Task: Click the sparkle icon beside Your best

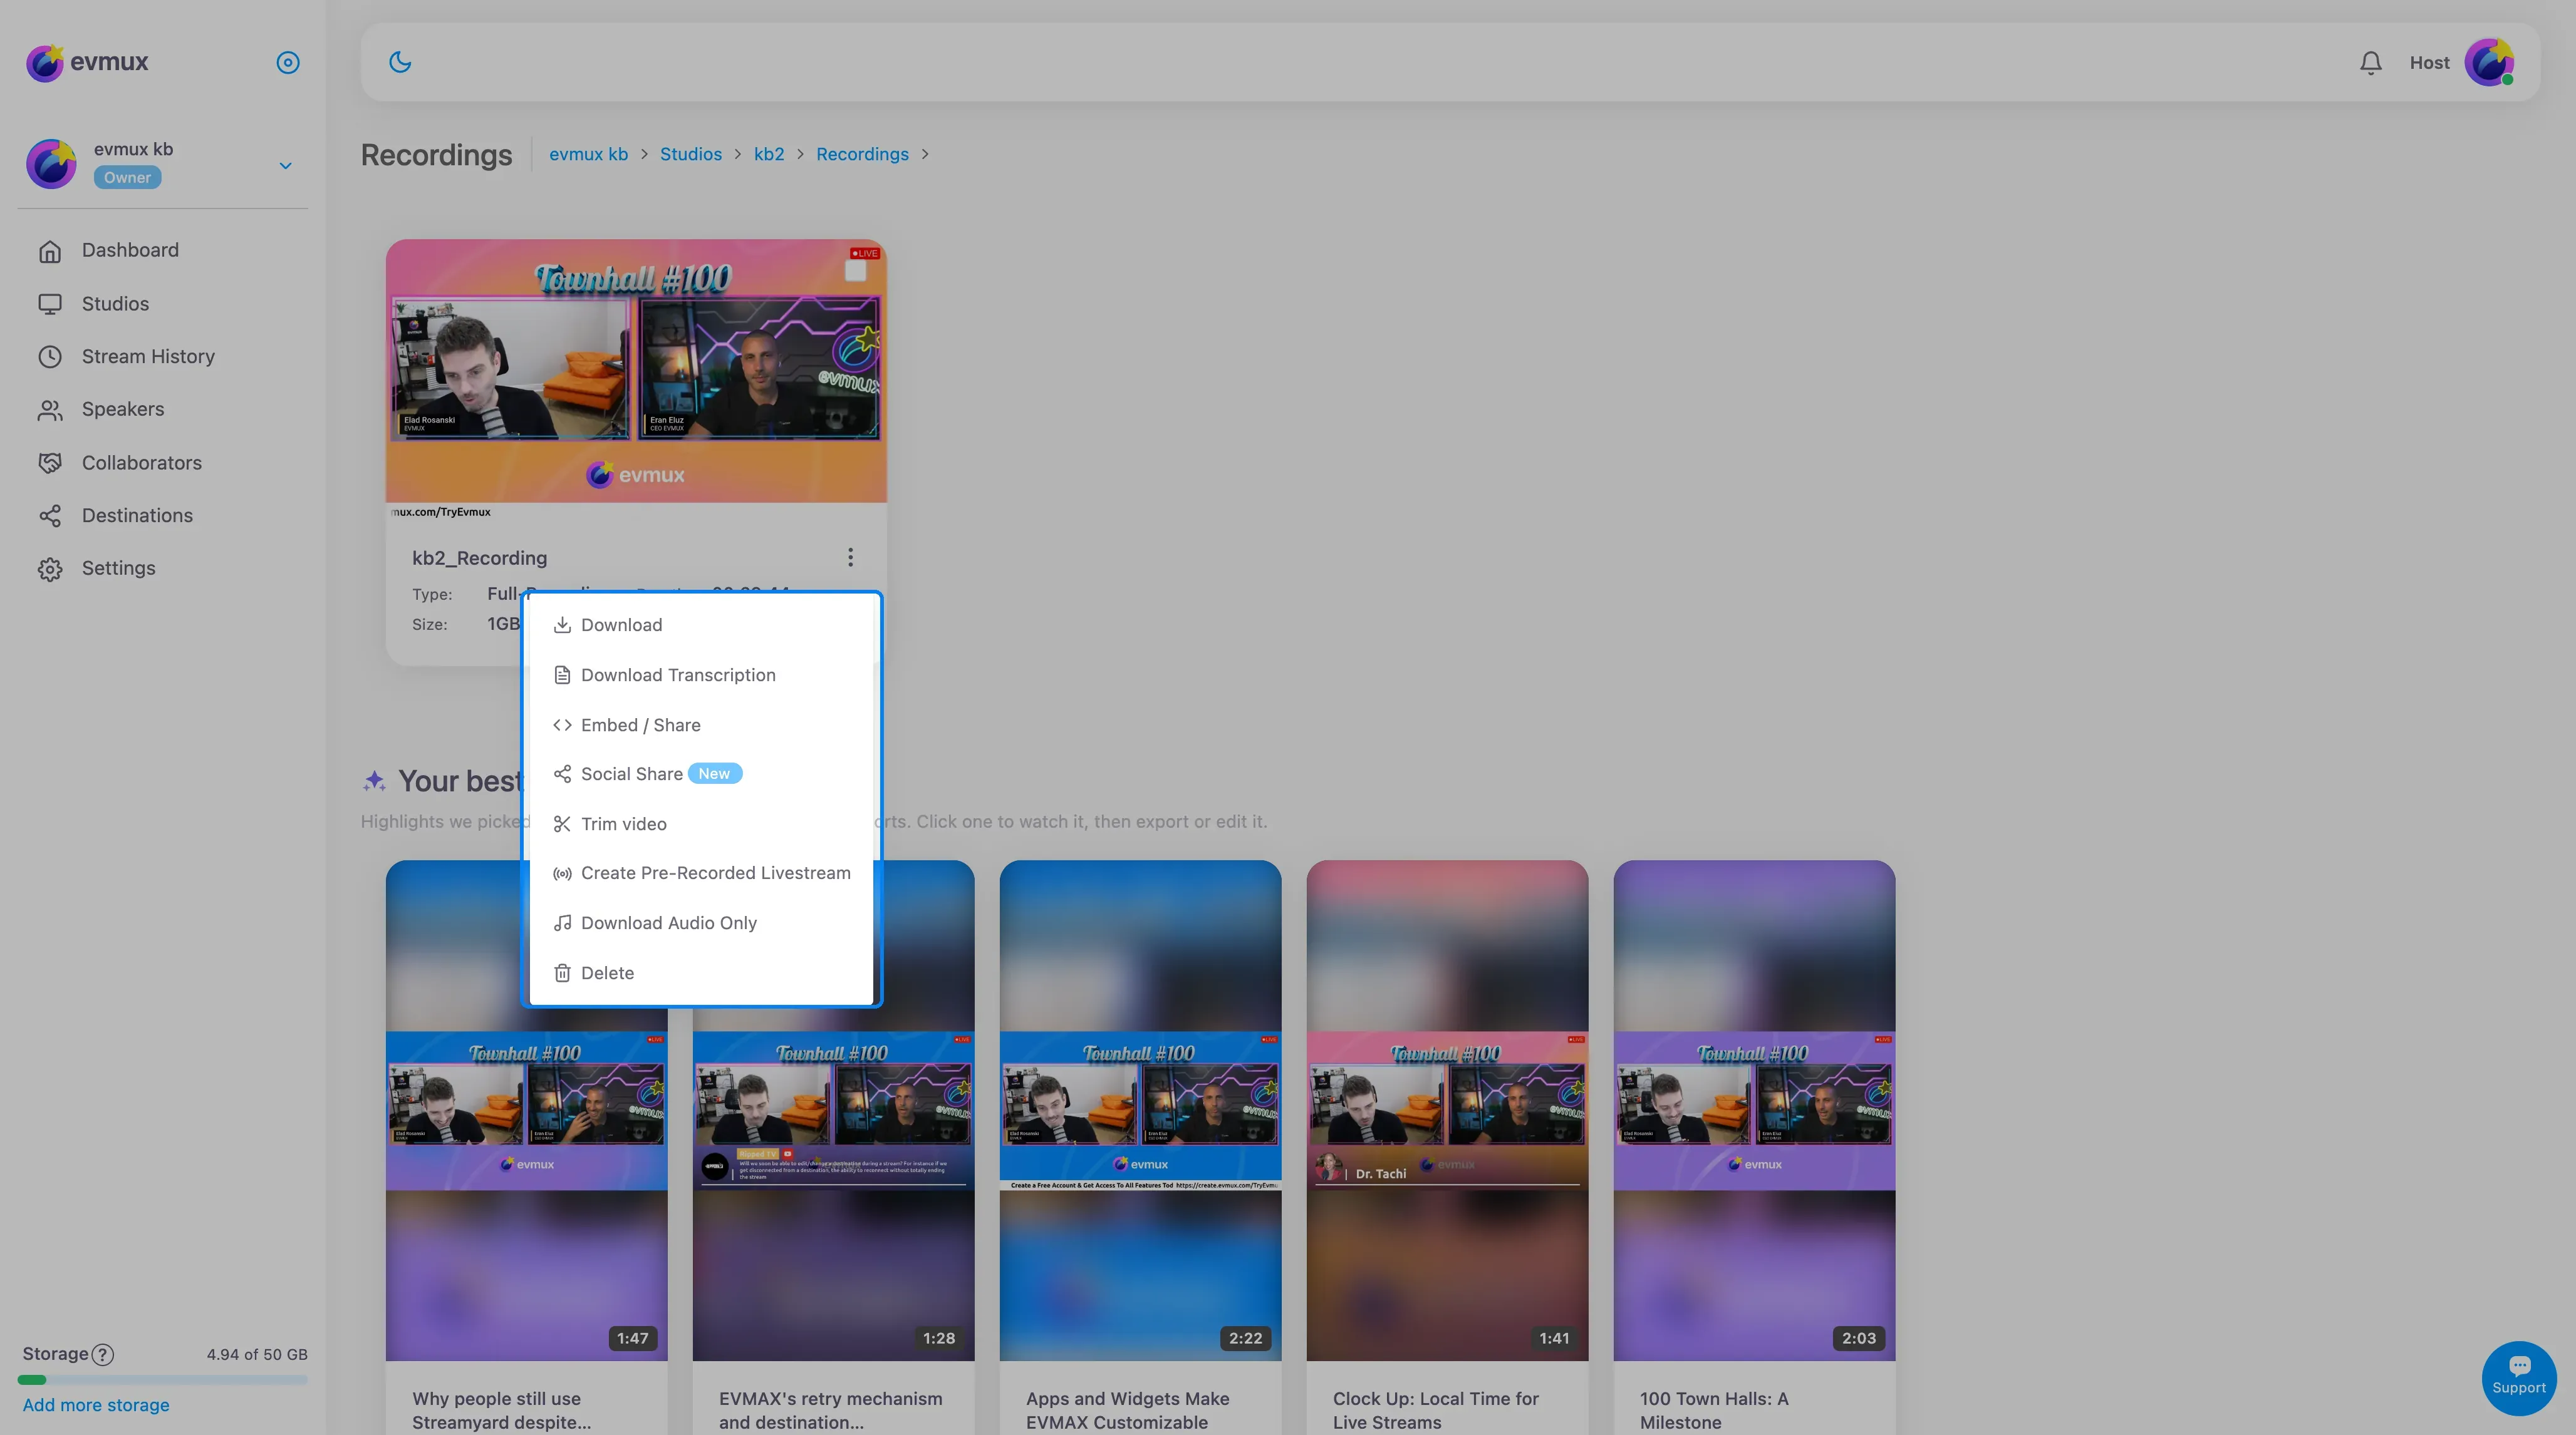Action: click(x=374, y=781)
